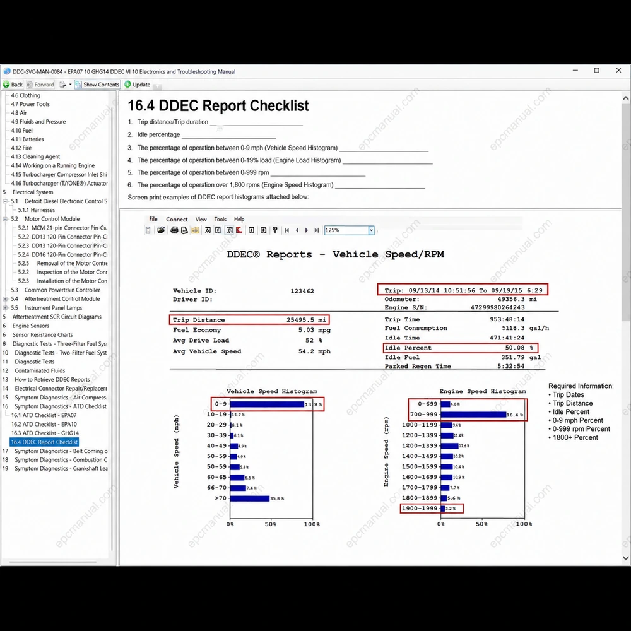Select 16.4 DDEC Report Checklist tree item
The width and height of the screenshot is (631, 631).
coord(44,442)
